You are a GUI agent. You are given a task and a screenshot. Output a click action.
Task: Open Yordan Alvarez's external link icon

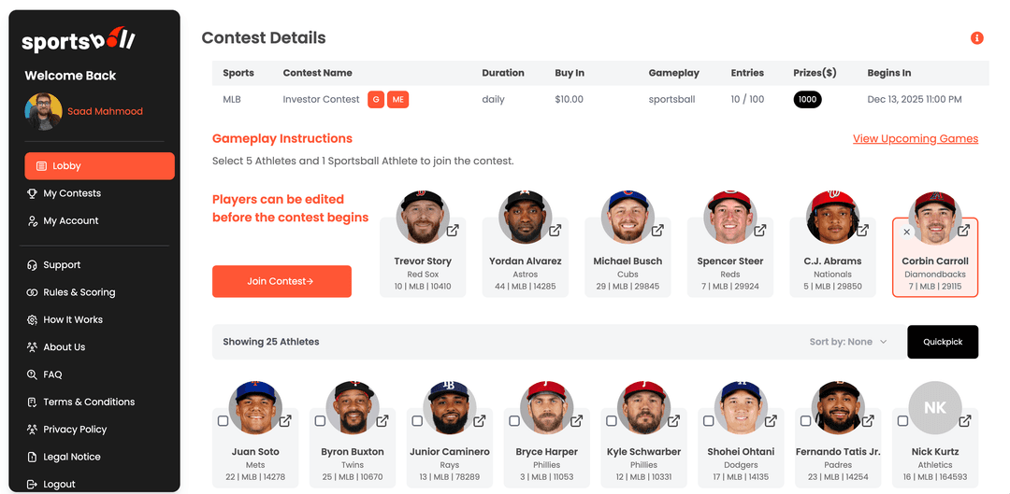pos(555,231)
